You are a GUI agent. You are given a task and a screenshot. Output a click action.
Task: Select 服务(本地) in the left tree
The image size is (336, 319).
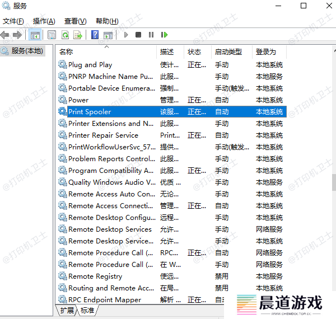(x=23, y=51)
